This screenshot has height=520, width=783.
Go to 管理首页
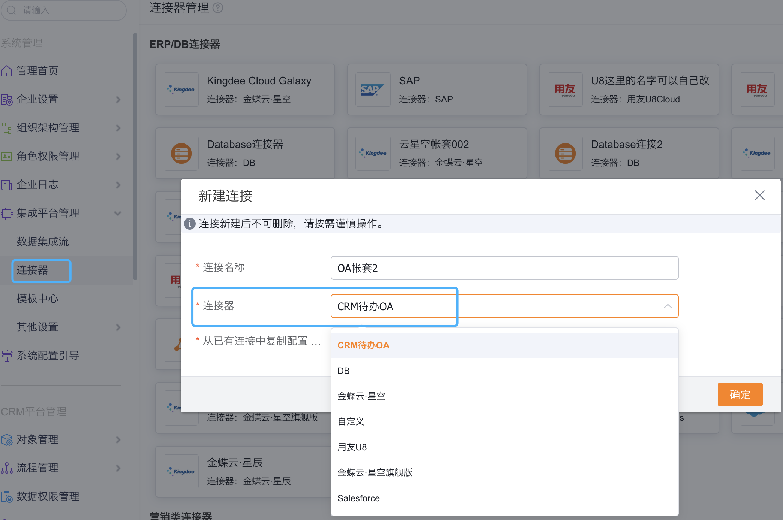tap(37, 71)
